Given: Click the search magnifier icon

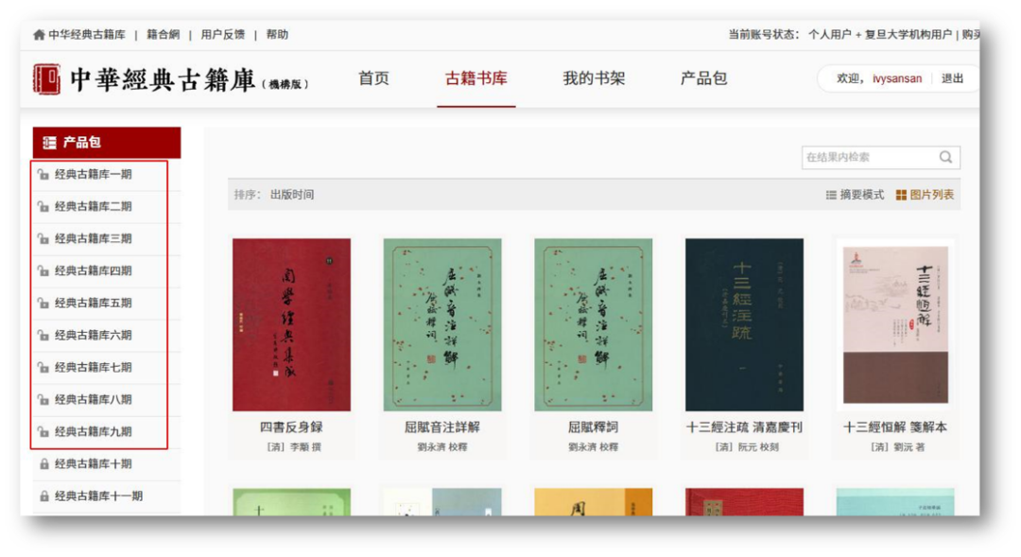Looking at the screenshot, I should [x=945, y=157].
